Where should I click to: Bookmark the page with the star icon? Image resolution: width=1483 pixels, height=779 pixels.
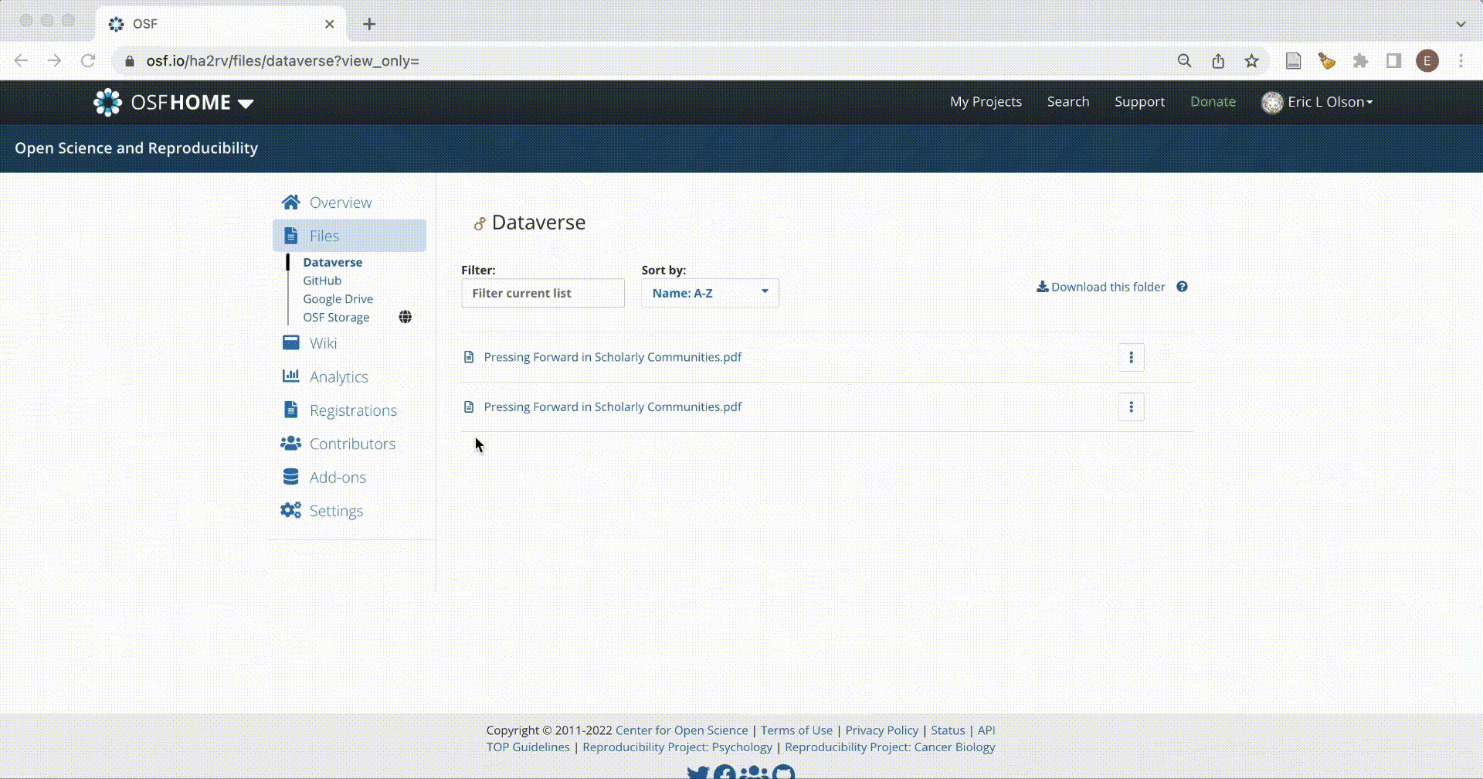(x=1251, y=61)
